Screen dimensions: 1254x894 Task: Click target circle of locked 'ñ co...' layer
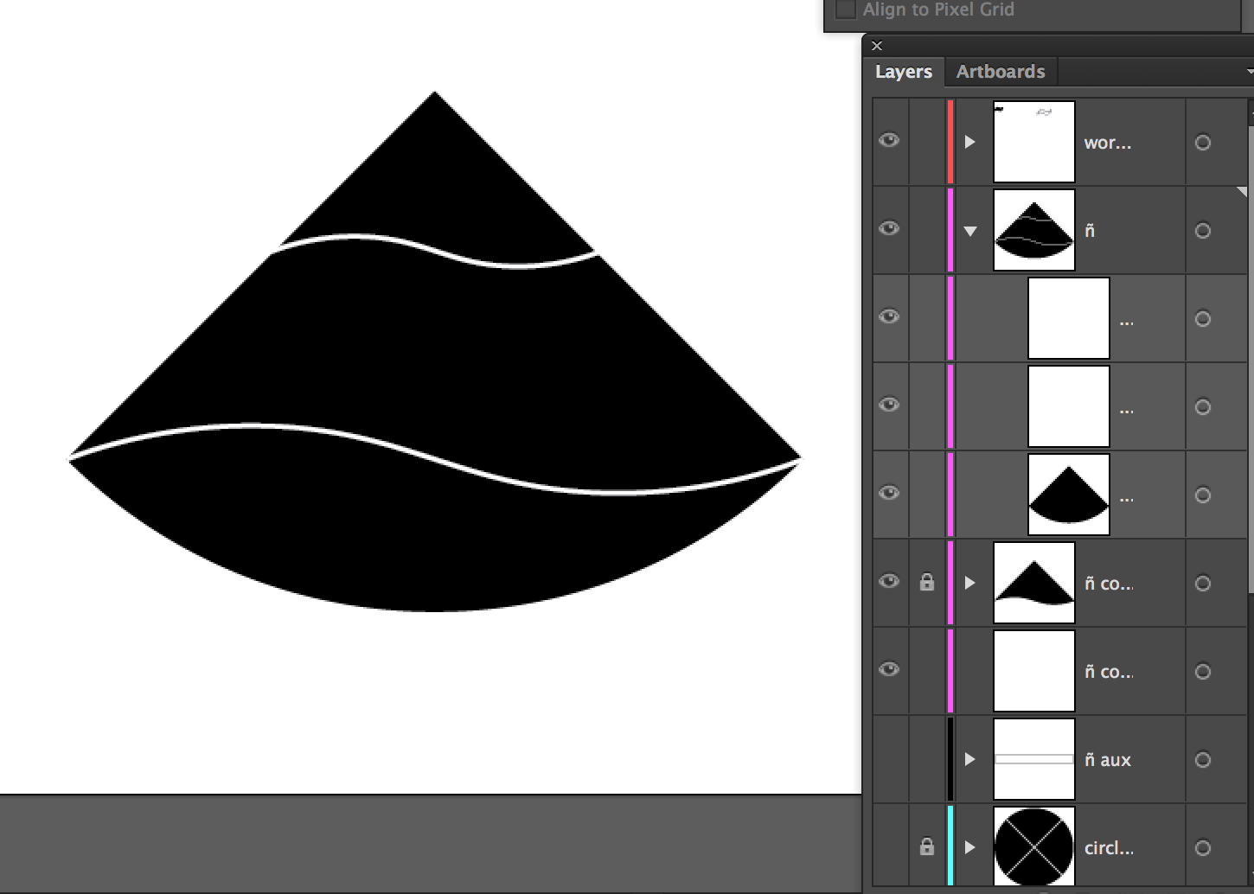pos(1203,584)
